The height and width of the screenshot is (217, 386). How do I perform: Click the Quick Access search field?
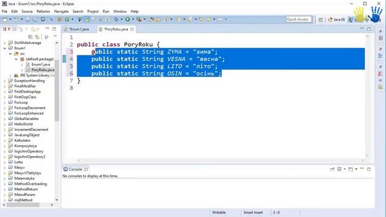[299, 19]
